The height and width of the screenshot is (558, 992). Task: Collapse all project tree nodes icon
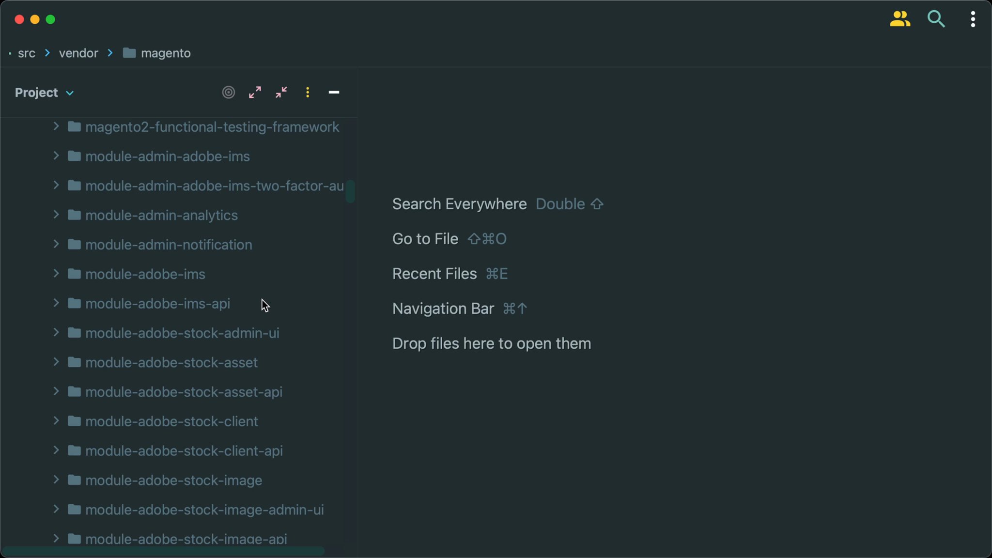pyautogui.click(x=281, y=92)
